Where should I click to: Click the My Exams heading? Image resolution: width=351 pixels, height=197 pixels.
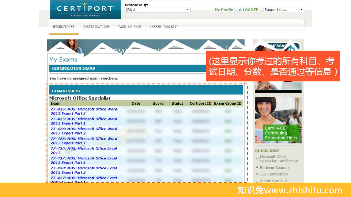point(63,59)
